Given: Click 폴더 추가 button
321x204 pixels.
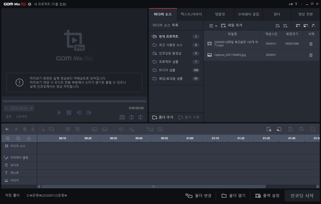Looking at the screenshot, I should coord(163,117).
